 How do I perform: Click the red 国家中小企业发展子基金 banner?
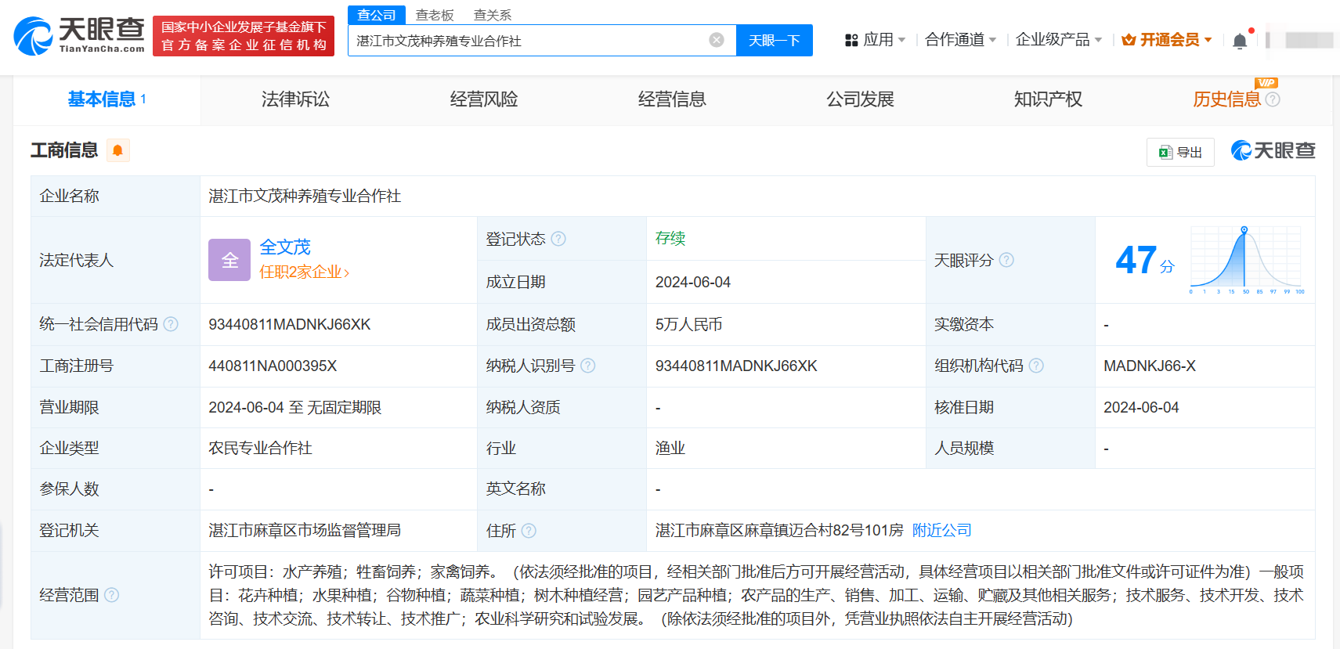[244, 36]
